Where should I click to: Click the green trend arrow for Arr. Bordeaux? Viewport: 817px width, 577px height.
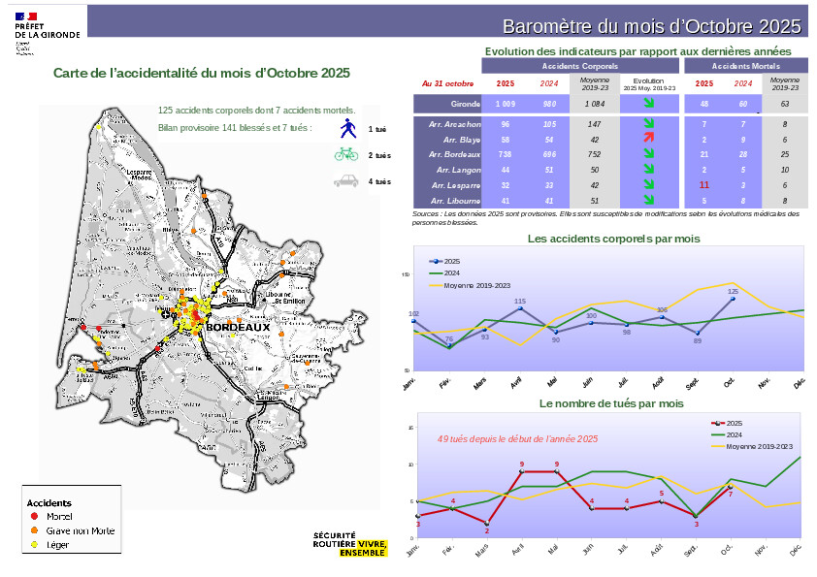[x=647, y=155]
